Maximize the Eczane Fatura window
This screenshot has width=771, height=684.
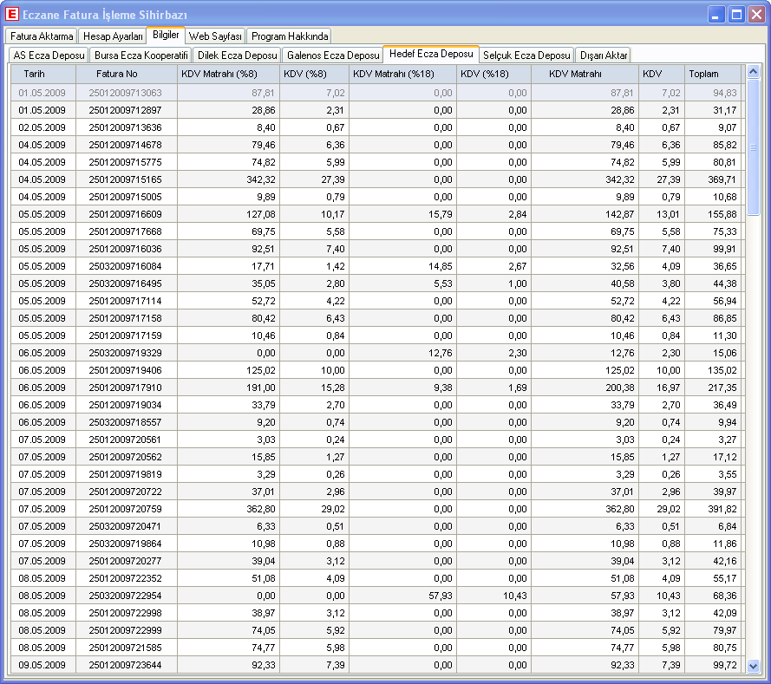736,15
